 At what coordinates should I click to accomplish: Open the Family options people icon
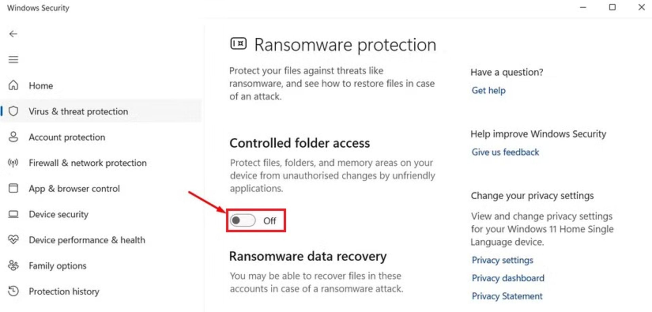click(x=13, y=265)
